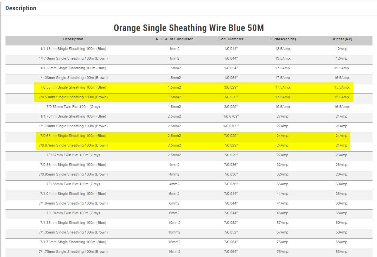
Task: Click 19.5Amp. in the 7/0.53mm Twin Flat row
Action: click(283, 107)
